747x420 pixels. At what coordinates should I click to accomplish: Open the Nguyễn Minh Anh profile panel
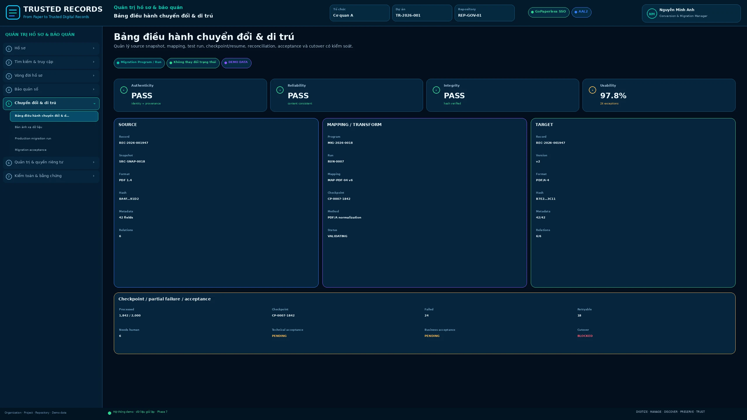[x=691, y=13]
